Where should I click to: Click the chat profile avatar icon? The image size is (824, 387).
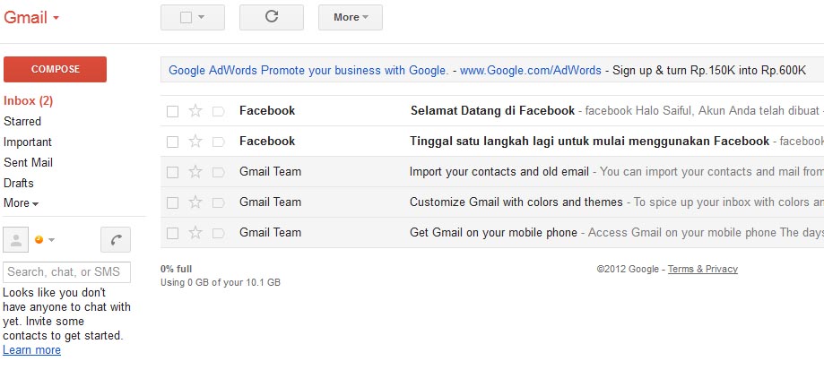[x=16, y=240]
